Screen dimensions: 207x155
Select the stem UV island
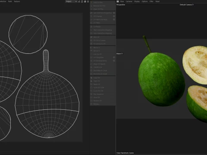[46, 60]
